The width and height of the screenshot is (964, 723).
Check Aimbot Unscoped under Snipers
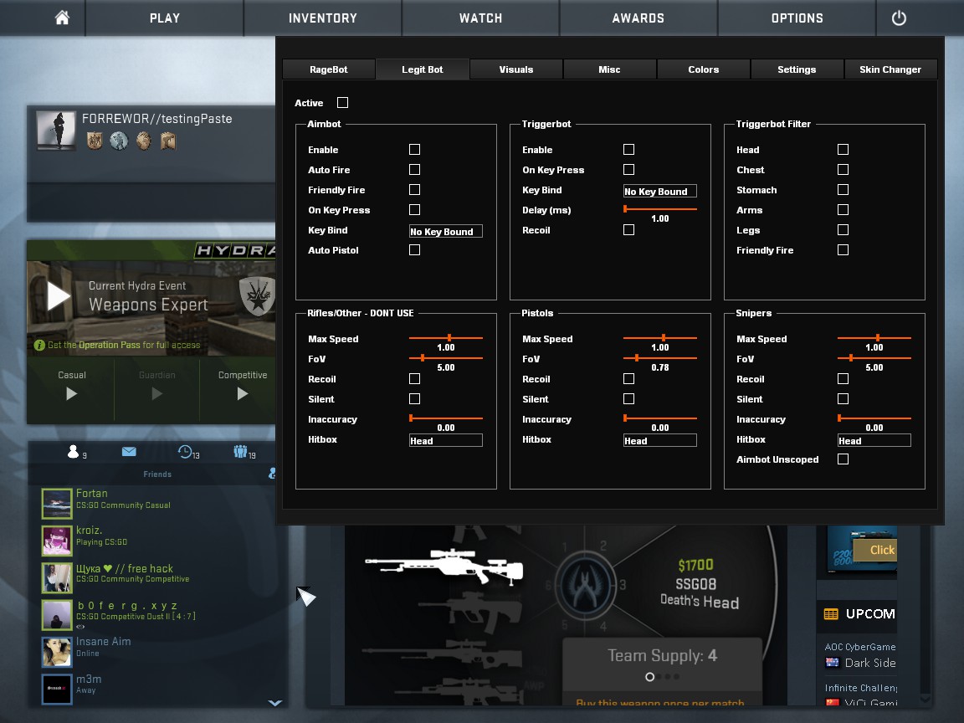[843, 459]
